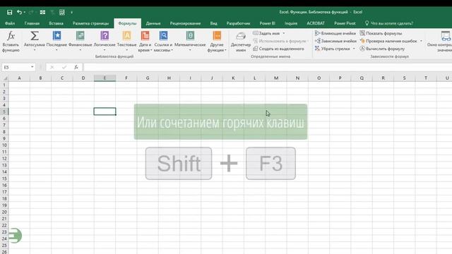
Task: Open the Рецензирование tab
Action: point(185,23)
